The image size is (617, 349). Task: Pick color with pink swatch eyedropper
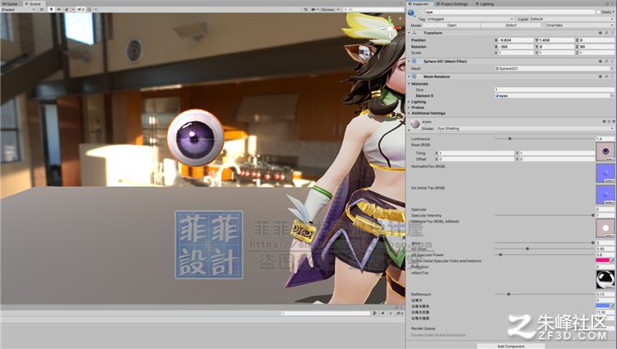pyautogui.click(x=613, y=260)
